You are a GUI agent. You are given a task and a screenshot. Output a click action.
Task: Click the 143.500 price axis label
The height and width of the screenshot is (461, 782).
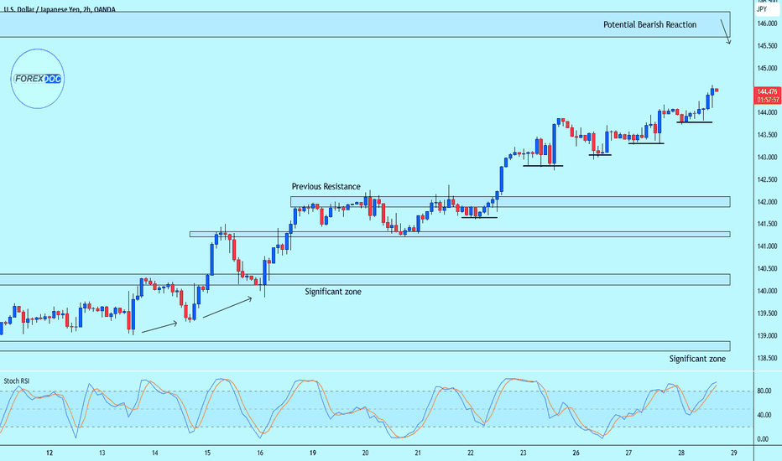(767, 135)
